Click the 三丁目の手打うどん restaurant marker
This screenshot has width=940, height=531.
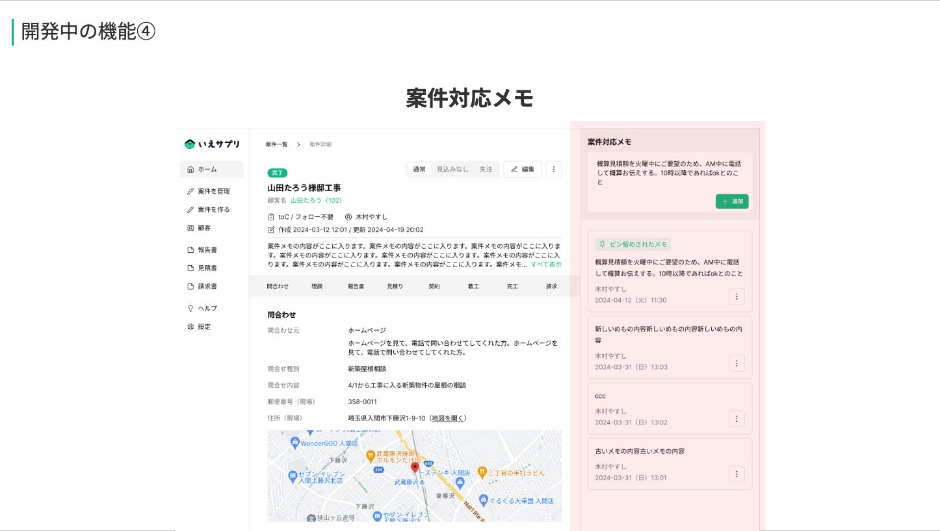click(482, 473)
